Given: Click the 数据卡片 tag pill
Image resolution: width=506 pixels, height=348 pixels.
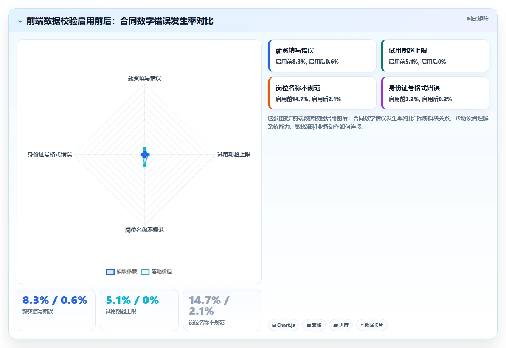Looking at the screenshot, I should [371, 325].
